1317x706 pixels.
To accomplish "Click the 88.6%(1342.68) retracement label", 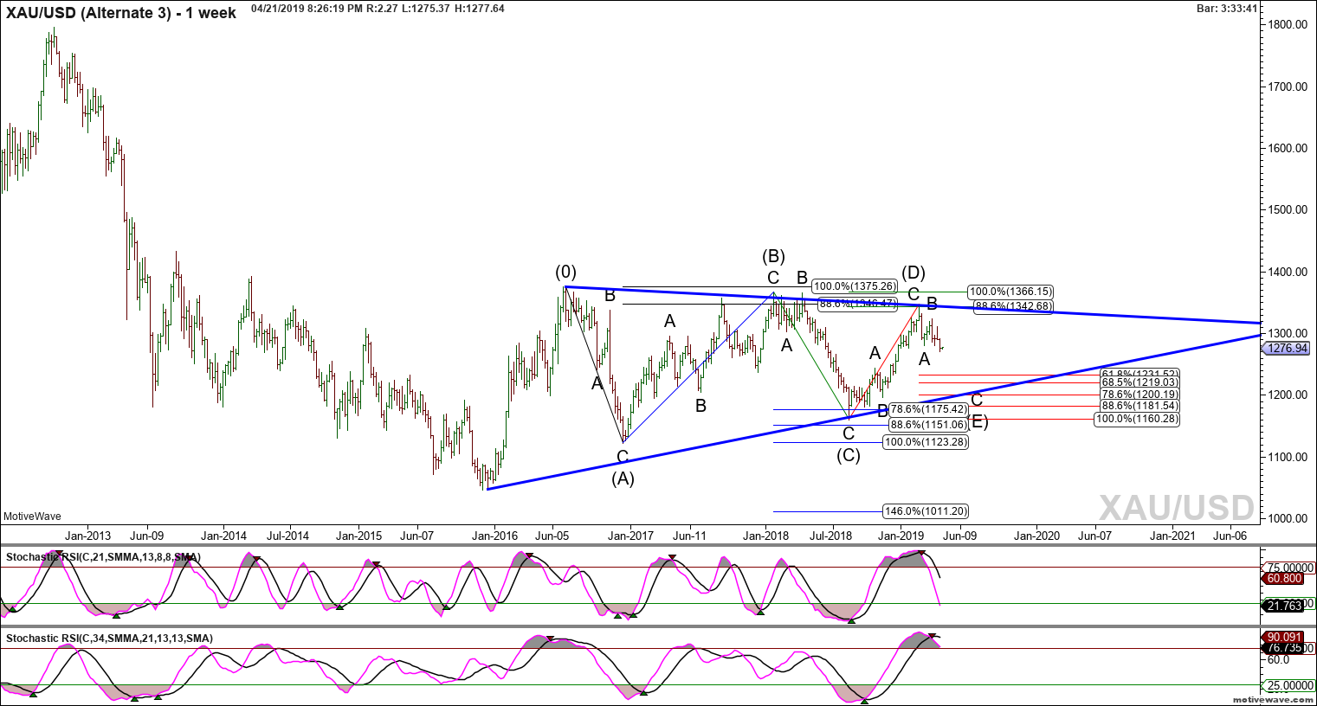I will pyautogui.click(x=1013, y=306).
